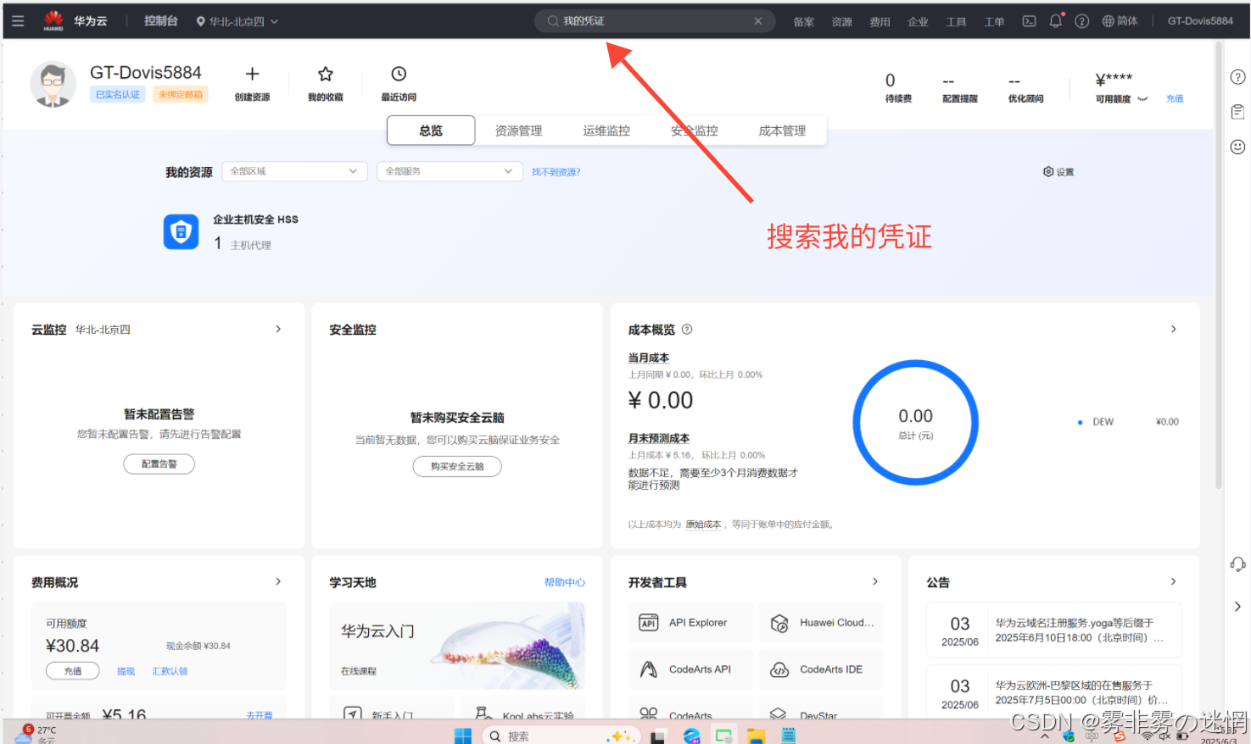Click 充值 button in 费用概况

pyautogui.click(x=73, y=671)
